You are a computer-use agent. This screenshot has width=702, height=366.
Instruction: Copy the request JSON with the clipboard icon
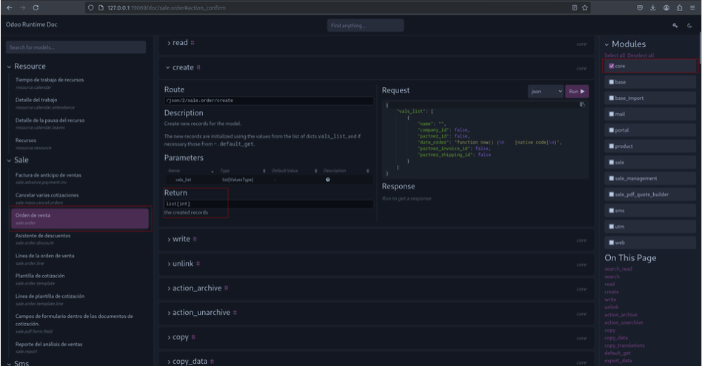click(x=582, y=104)
